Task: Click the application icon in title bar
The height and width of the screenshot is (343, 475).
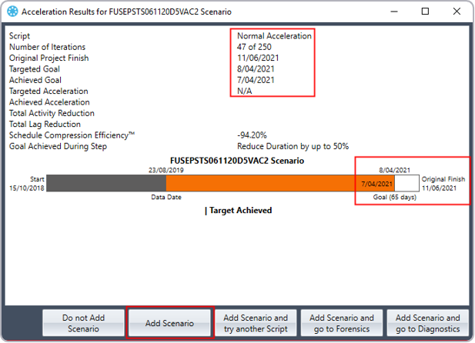Action: (x=12, y=12)
